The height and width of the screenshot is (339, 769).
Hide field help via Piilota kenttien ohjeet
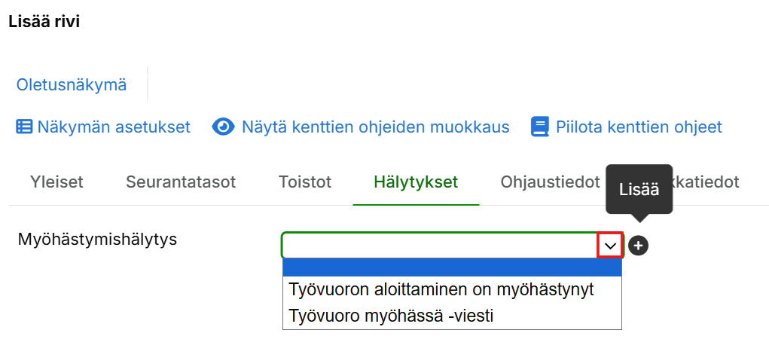tap(639, 127)
